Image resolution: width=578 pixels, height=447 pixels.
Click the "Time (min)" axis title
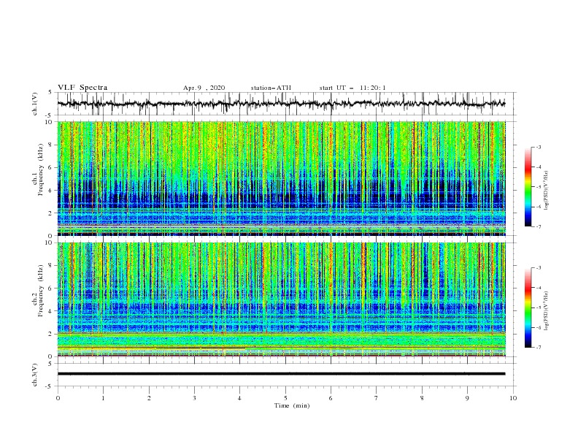pos(292,405)
